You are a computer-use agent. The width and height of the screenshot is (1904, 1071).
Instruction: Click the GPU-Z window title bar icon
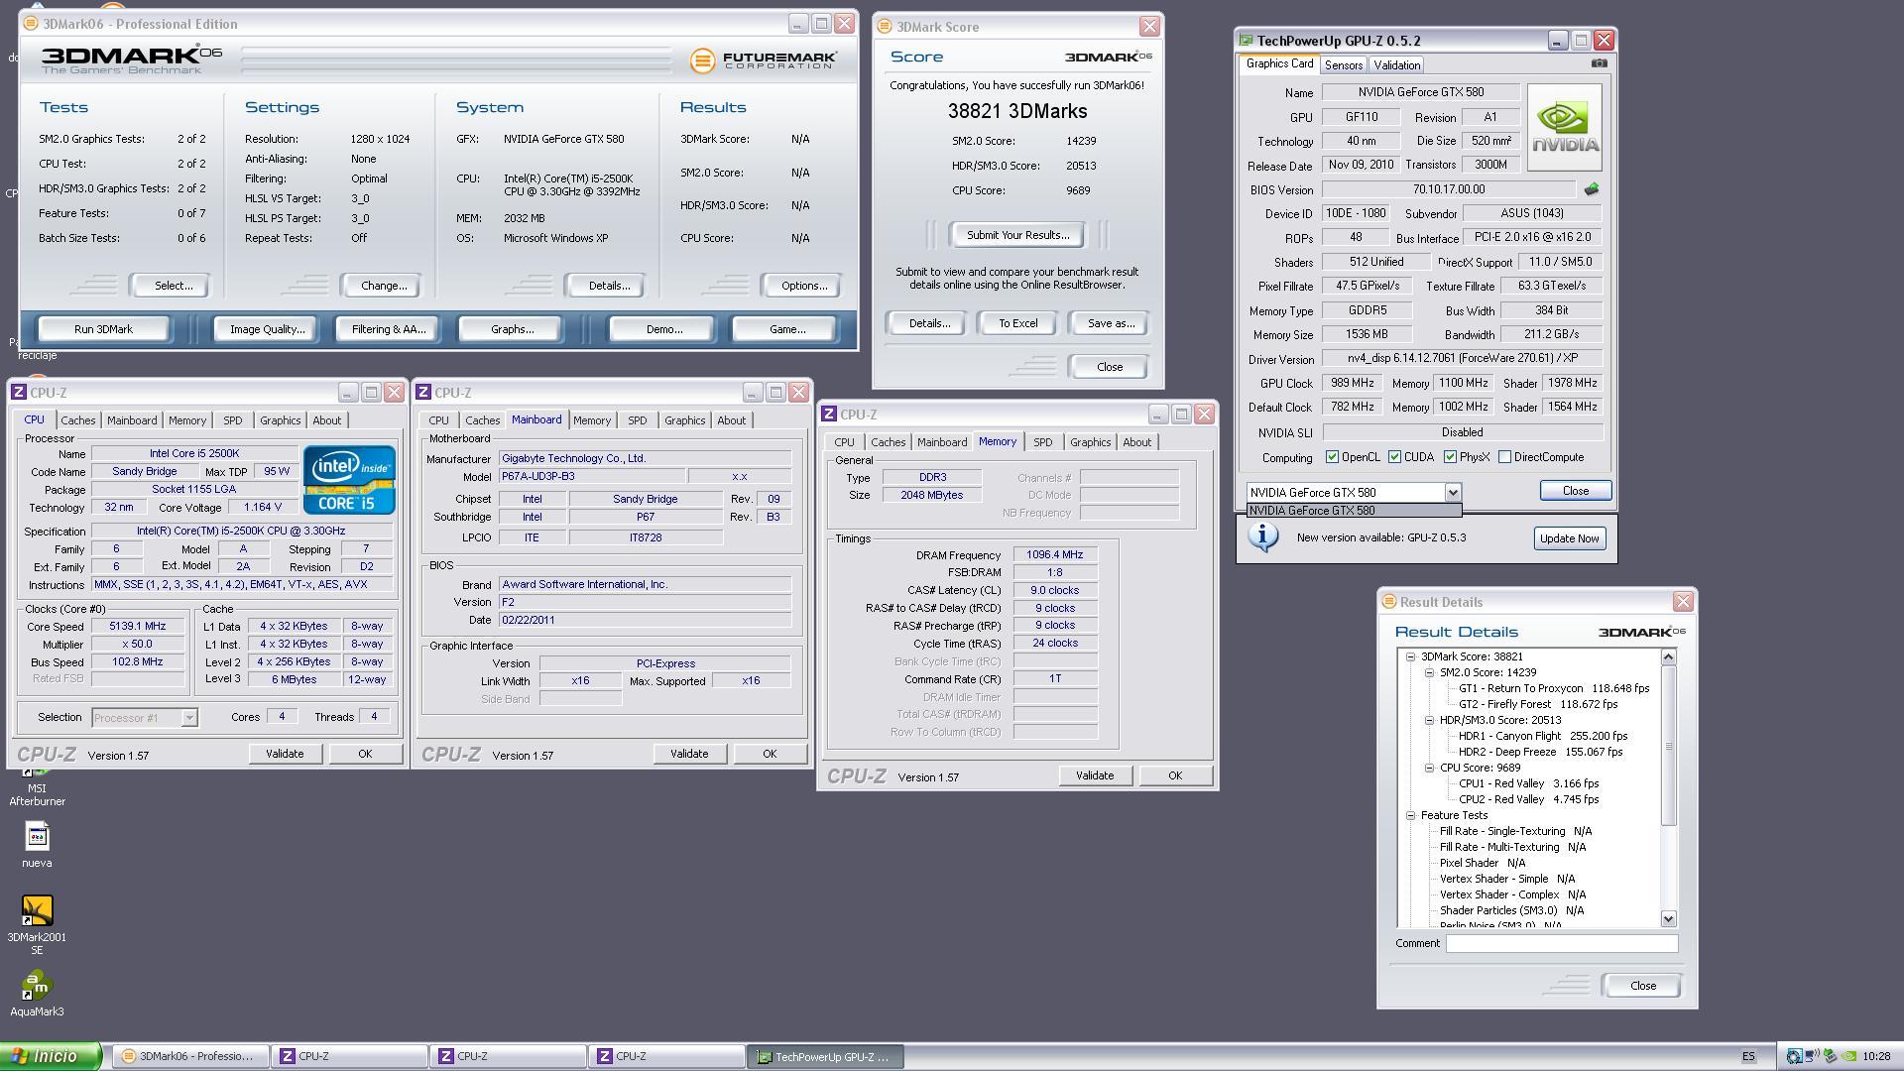[x=1247, y=41]
